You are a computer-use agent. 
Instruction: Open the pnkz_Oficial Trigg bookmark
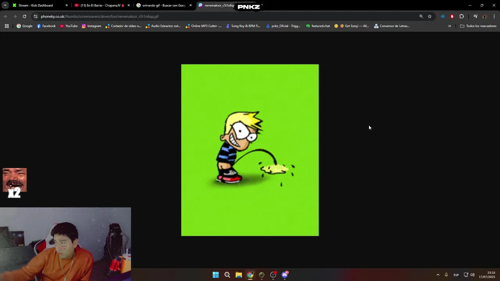pyautogui.click(x=283, y=26)
